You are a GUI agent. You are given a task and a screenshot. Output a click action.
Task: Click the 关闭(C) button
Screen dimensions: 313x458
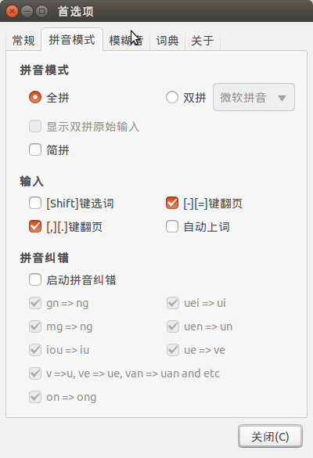point(270,436)
